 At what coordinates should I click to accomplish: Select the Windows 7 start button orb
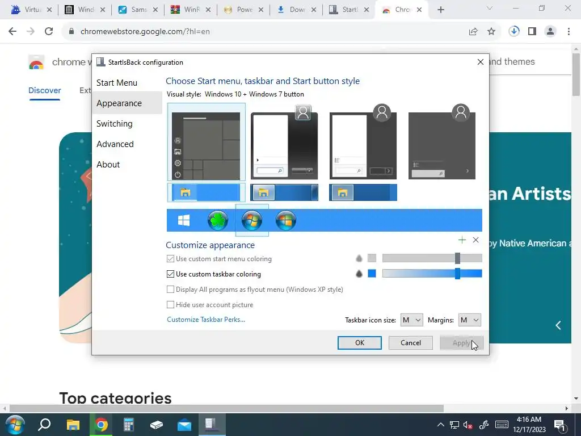(252, 220)
